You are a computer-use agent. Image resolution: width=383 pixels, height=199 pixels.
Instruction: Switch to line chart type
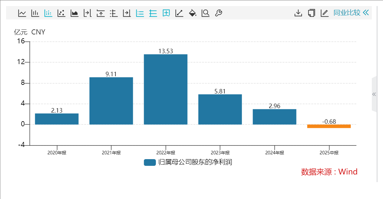point(22,13)
